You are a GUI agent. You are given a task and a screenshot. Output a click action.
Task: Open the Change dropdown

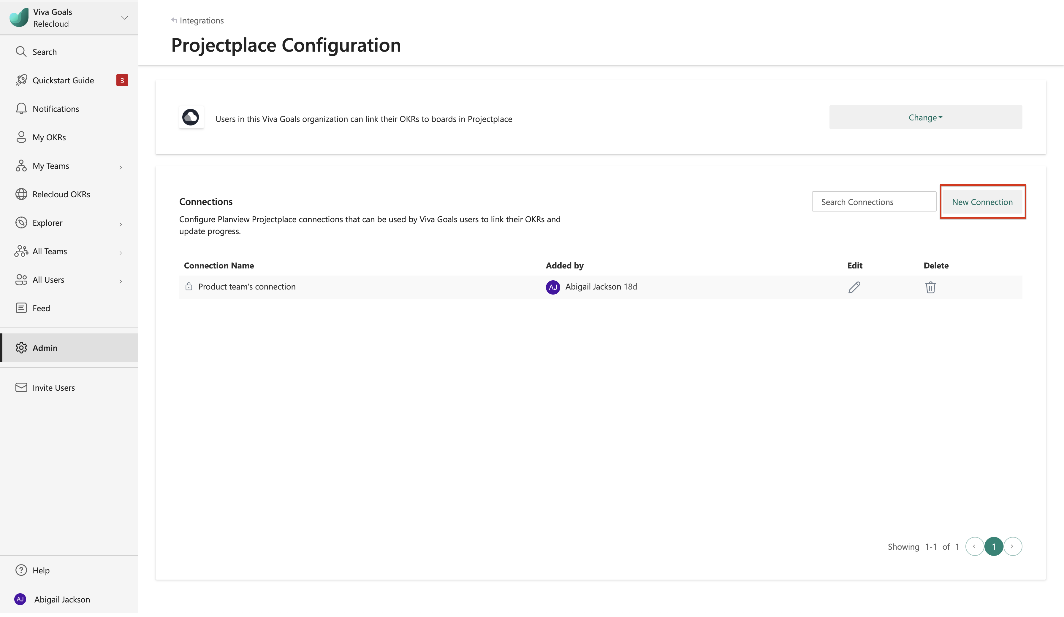(x=925, y=117)
